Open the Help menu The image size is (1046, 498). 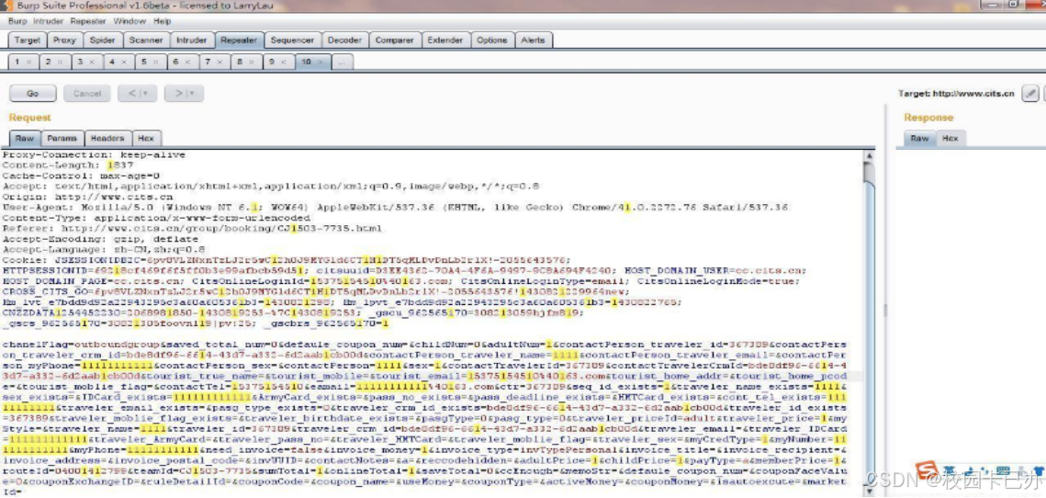coord(163,21)
